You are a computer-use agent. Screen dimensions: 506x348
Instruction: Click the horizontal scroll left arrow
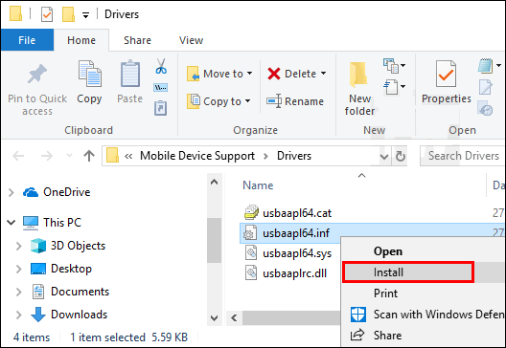(x=234, y=318)
